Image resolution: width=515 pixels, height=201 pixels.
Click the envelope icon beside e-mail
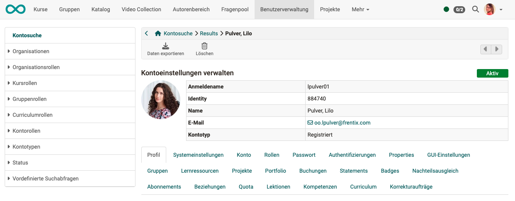click(310, 123)
